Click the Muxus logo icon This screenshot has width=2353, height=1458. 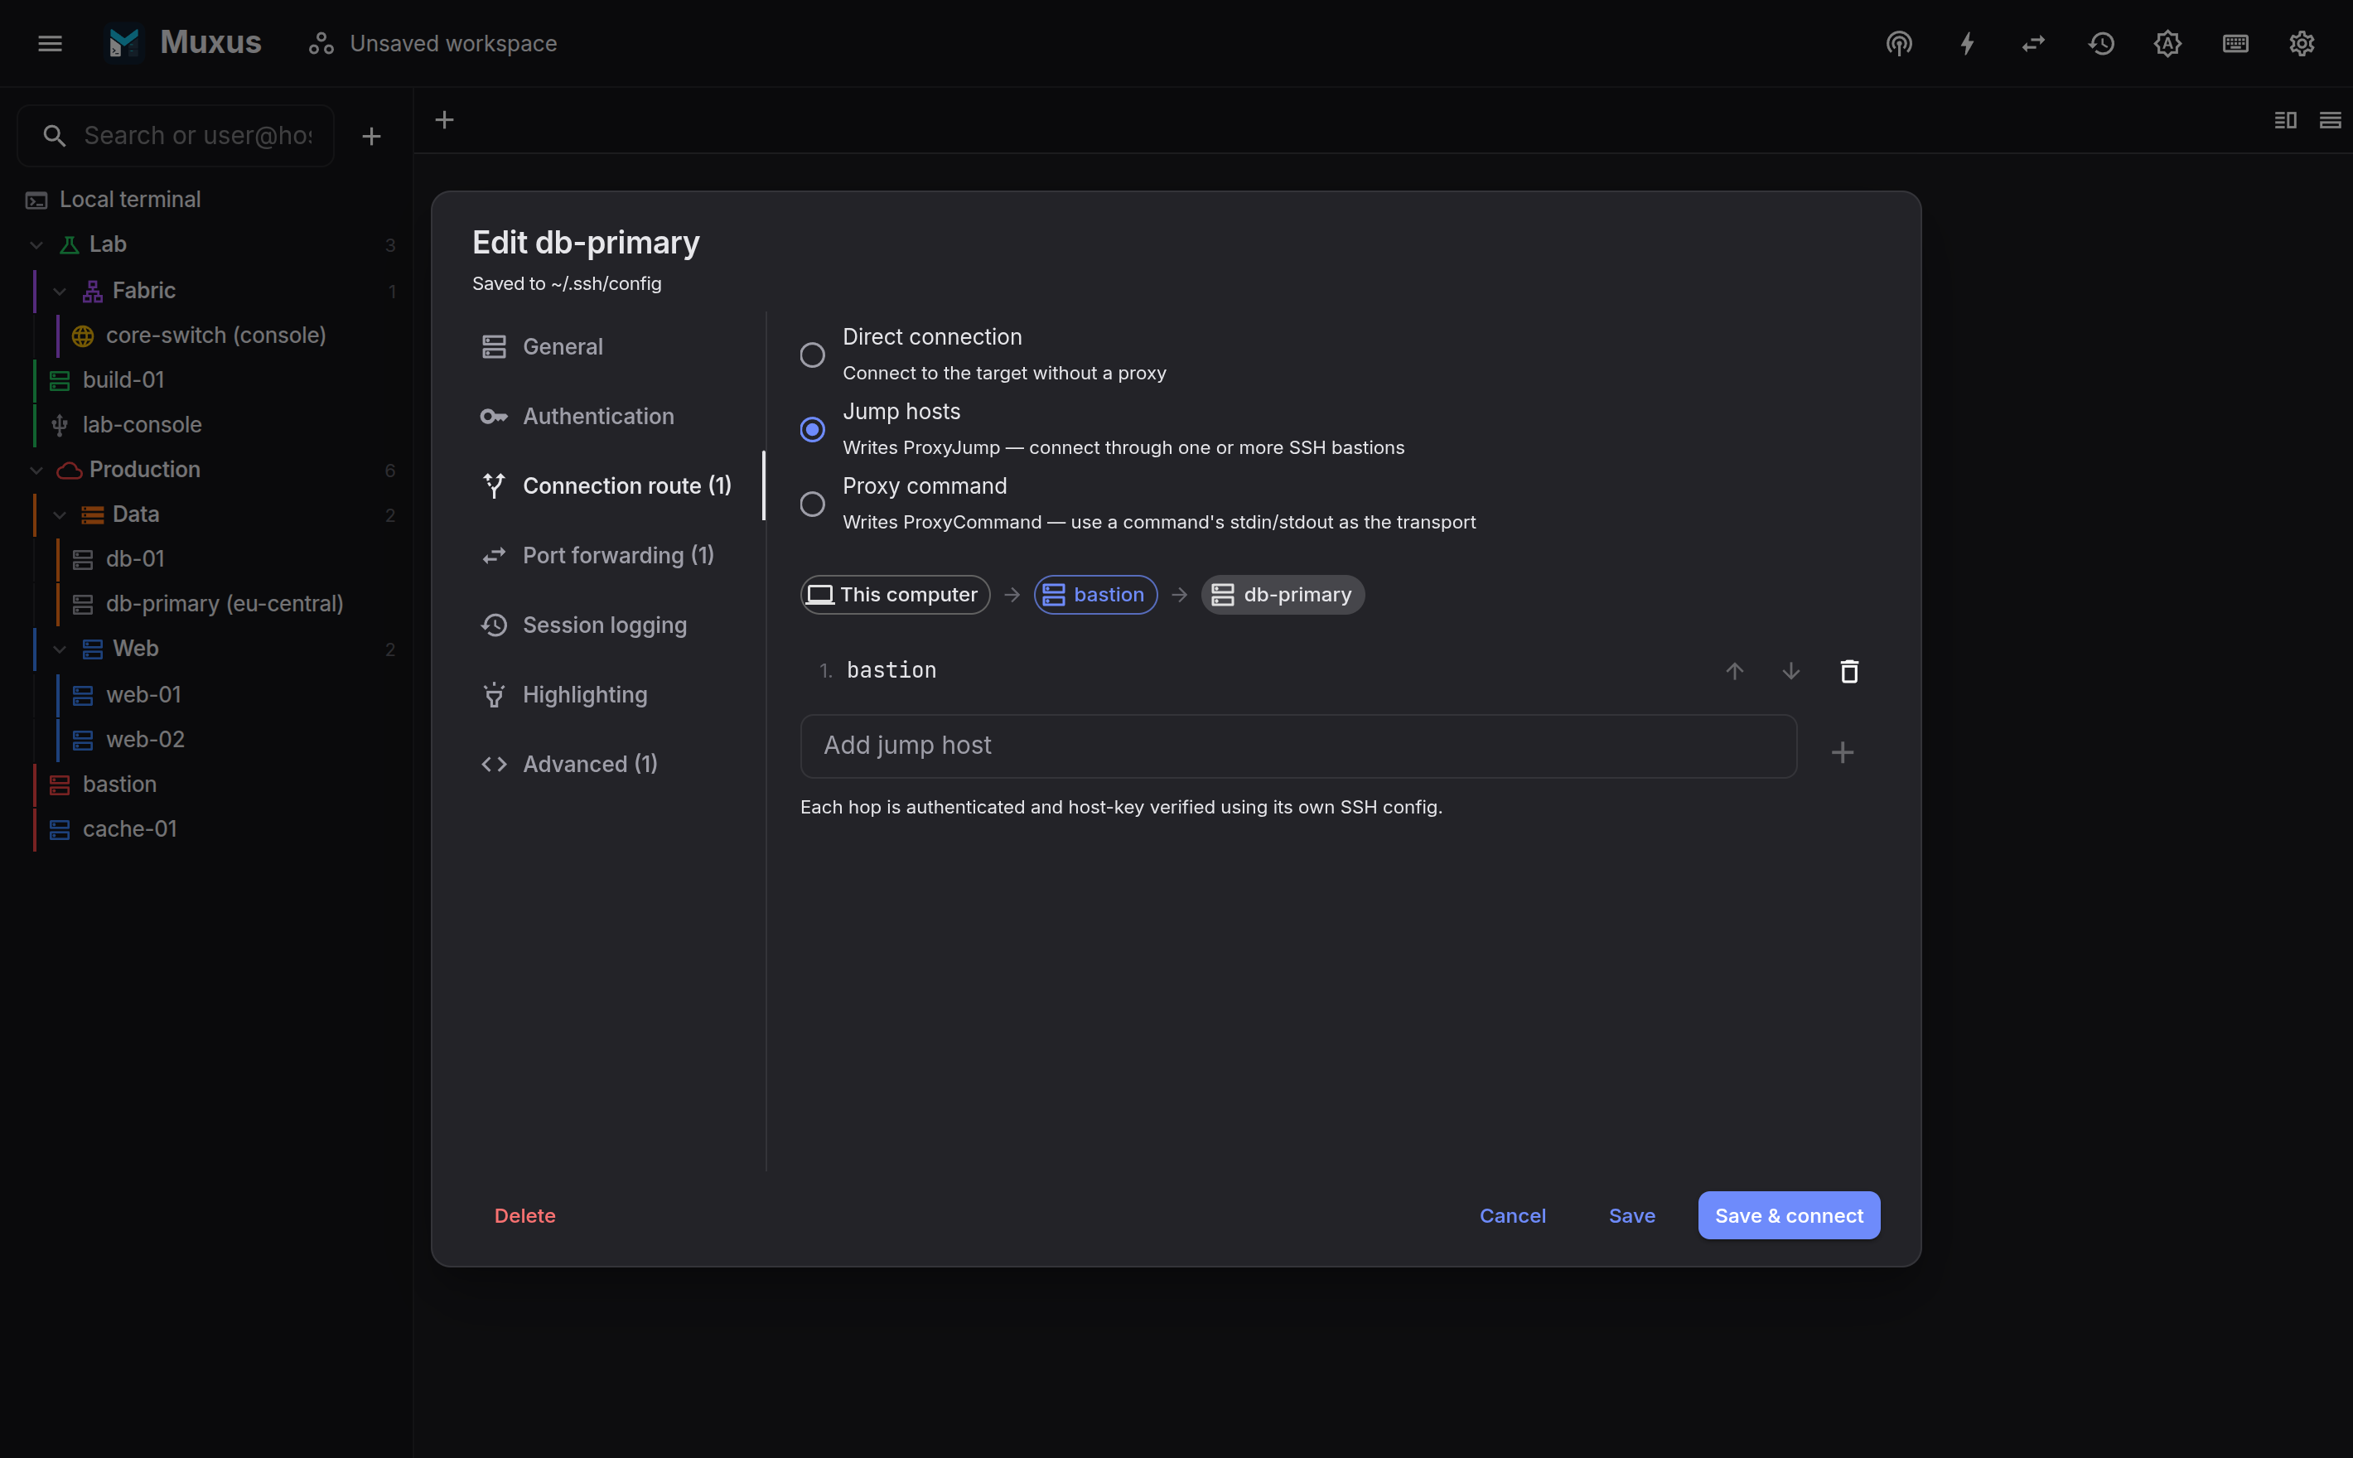124,43
